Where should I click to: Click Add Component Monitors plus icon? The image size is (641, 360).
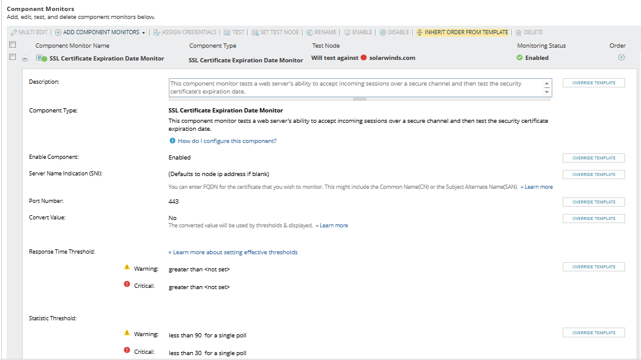(x=58, y=32)
